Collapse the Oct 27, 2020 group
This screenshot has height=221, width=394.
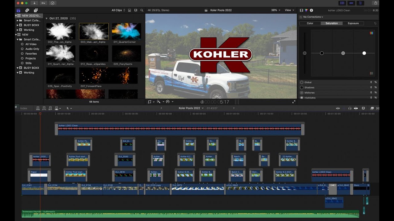tap(47, 18)
